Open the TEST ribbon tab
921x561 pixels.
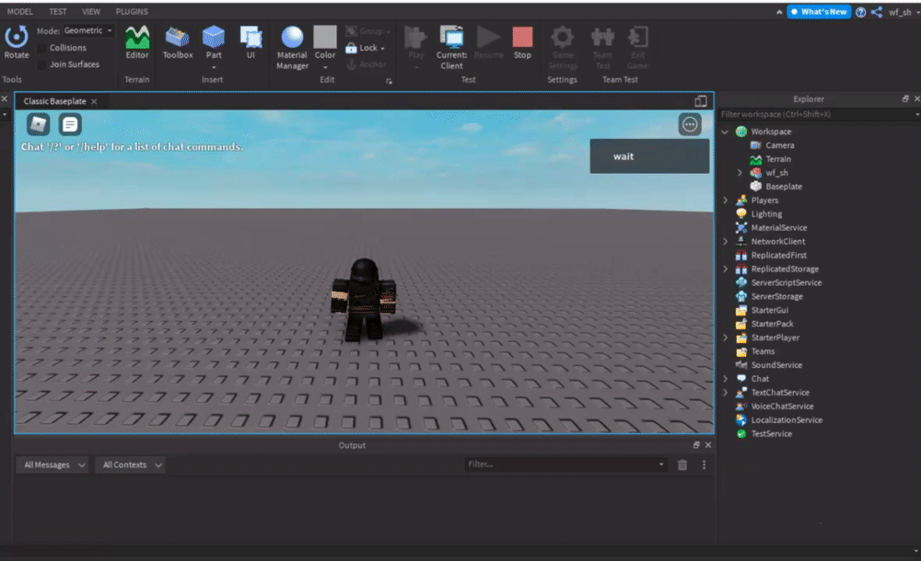tap(57, 11)
